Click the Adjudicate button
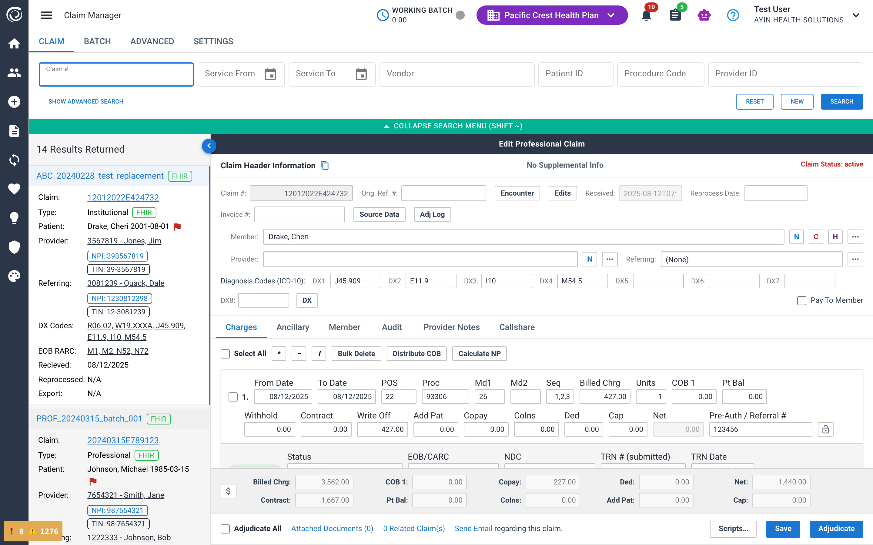 [x=836, y=529]
